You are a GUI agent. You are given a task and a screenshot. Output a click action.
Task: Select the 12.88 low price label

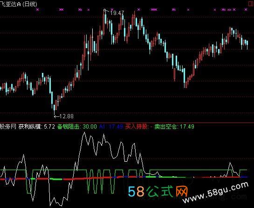[67, 116]
